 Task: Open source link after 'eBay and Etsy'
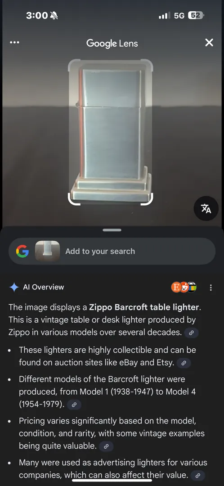[x=184, y=363]
